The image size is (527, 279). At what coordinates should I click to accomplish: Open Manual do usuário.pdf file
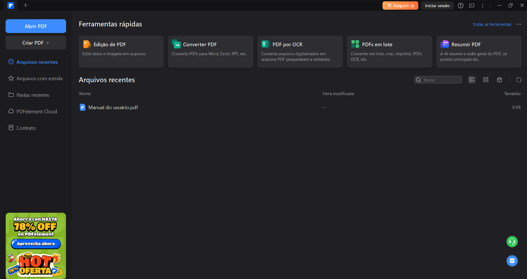(x=113, y=107)
